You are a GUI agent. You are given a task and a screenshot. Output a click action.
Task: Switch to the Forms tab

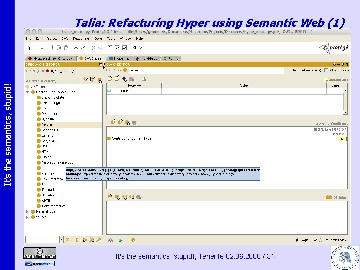(171, 59)
